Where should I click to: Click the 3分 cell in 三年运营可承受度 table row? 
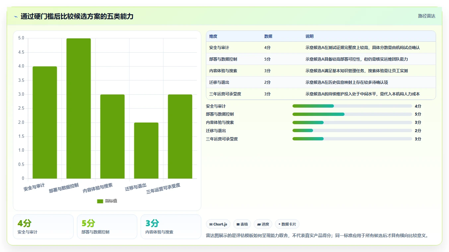click(x=267, y=94)
